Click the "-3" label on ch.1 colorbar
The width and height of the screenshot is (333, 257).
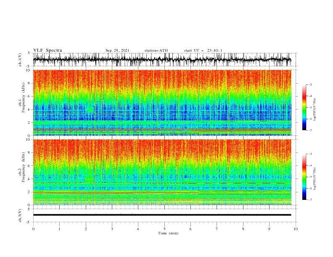[310, 84]
